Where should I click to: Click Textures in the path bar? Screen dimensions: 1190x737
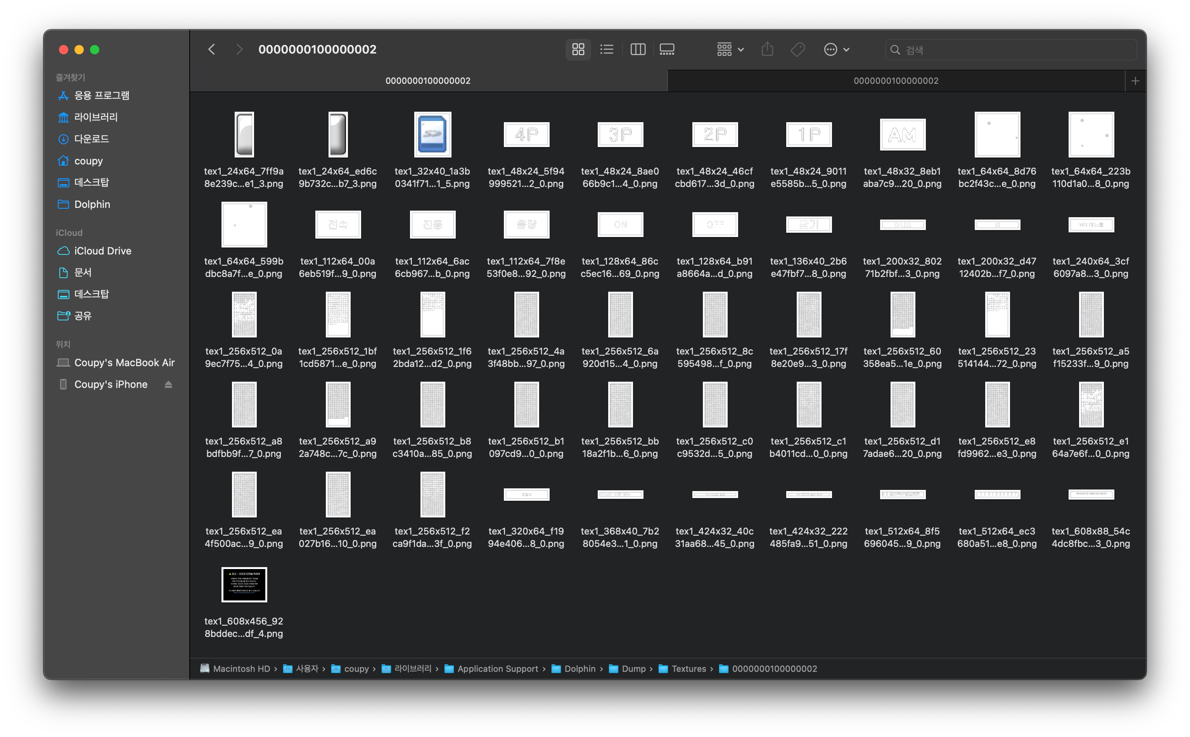pos(688,669)
